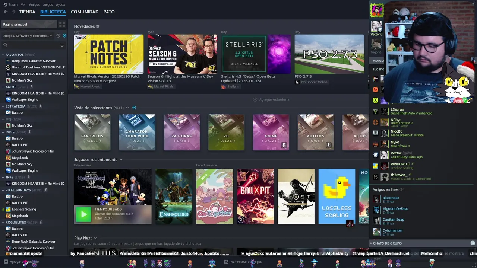Open Cytomander's avatar in online friends
Image resolution: width=477 pixels, height=268 pixels.
(377, 232)
